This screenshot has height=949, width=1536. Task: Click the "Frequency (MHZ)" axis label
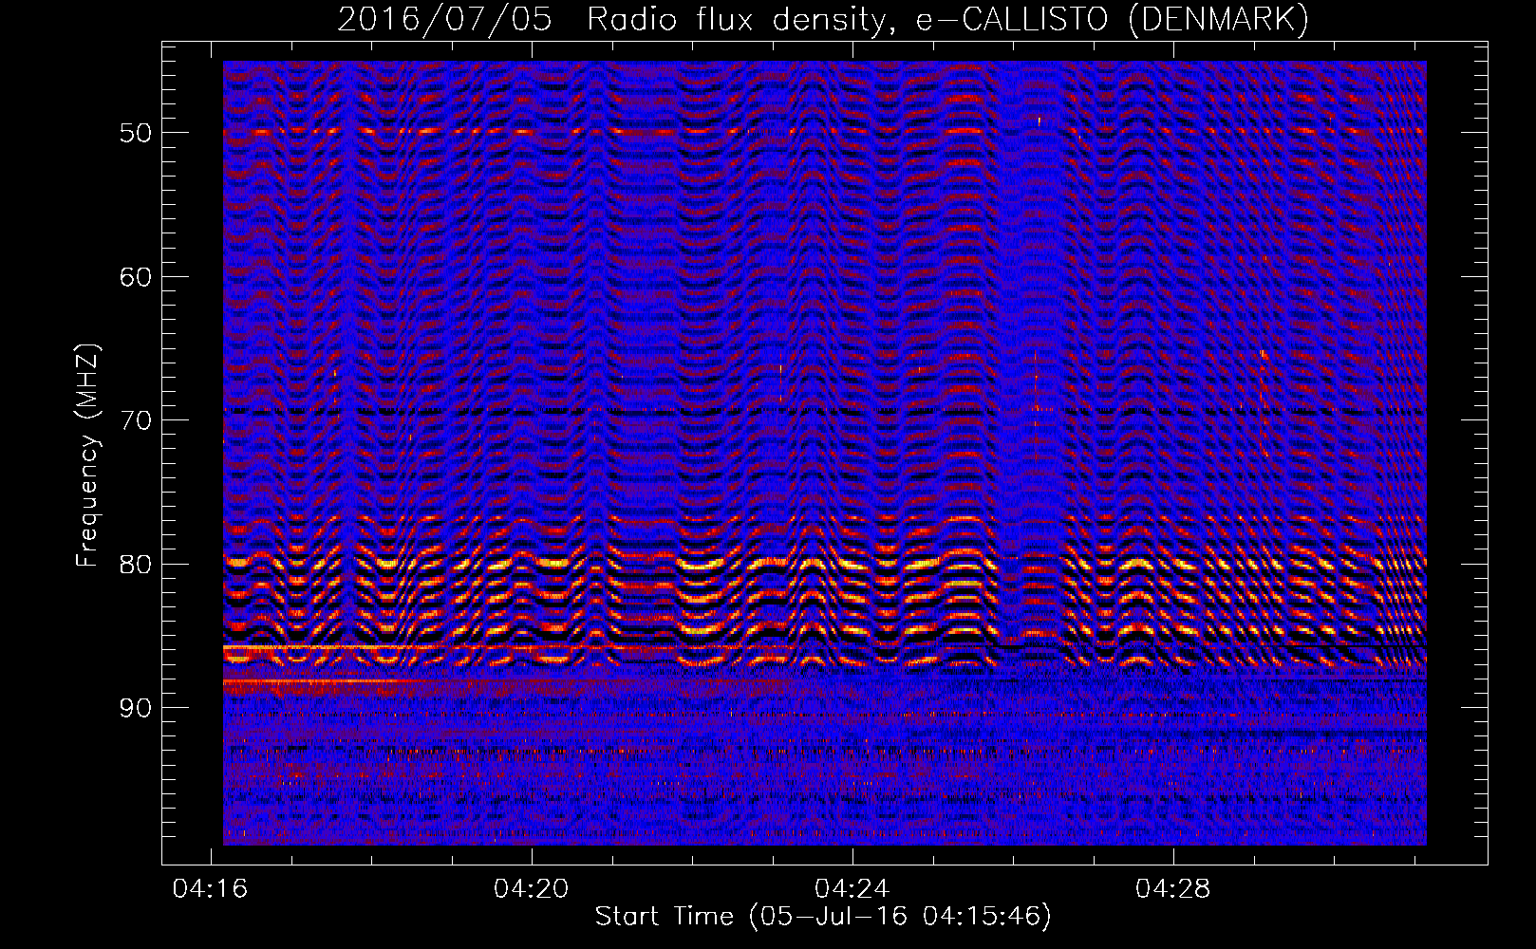(x=86, y=456)
